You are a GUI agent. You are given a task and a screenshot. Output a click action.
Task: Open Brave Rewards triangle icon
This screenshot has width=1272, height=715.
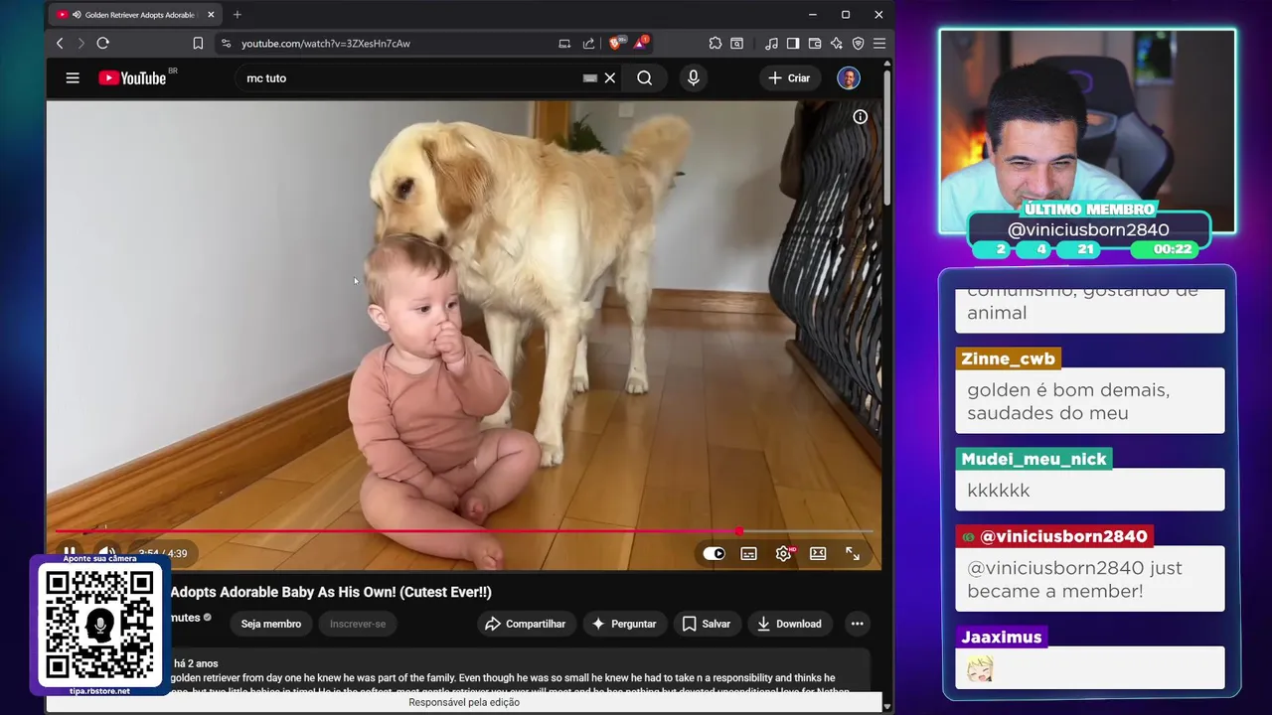[641, 44]
